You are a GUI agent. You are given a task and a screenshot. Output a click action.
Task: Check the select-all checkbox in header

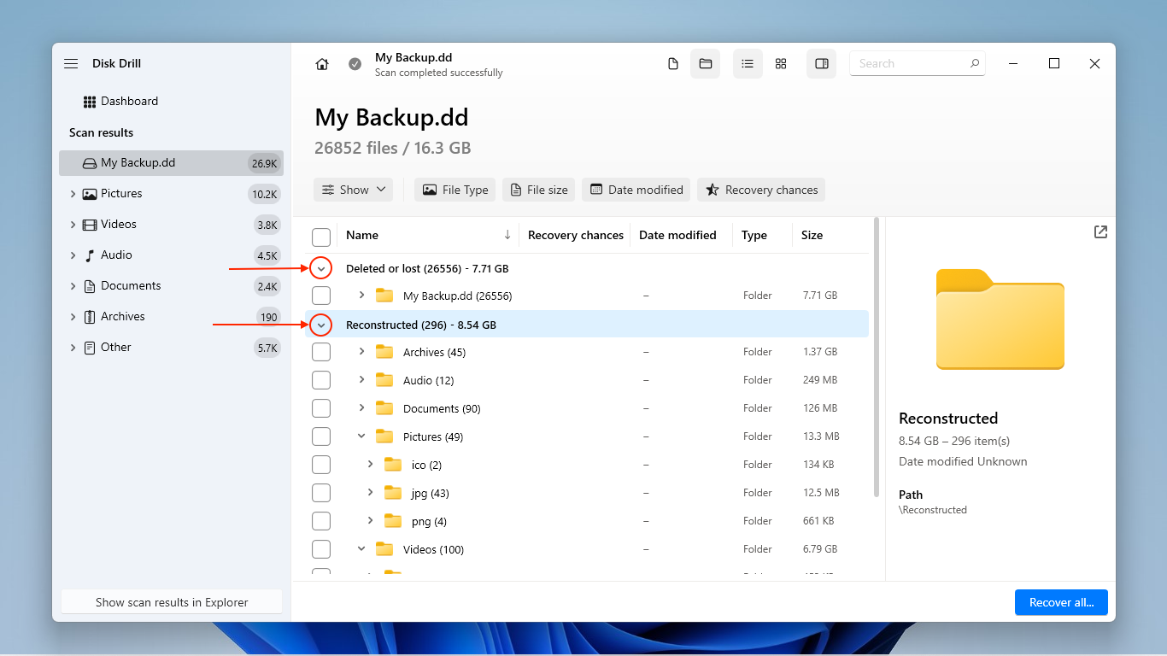(321, 235)
